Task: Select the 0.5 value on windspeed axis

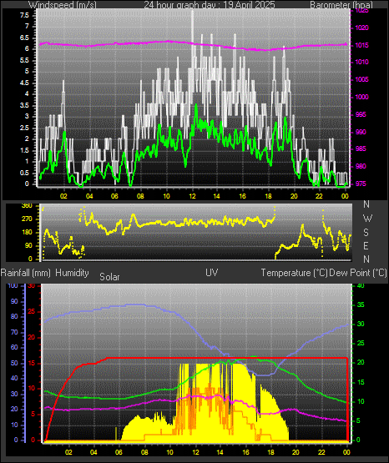Action: (x=25, y=173)
